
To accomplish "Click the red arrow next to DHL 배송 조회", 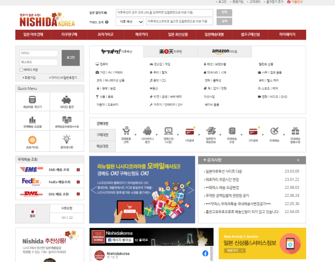I will pyautogui.click(x=78, y=194).
